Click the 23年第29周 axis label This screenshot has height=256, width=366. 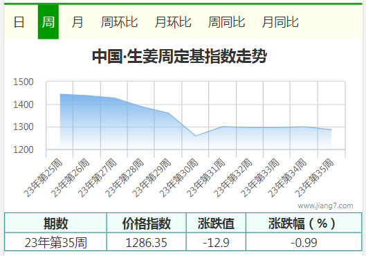tap(152, 178)
